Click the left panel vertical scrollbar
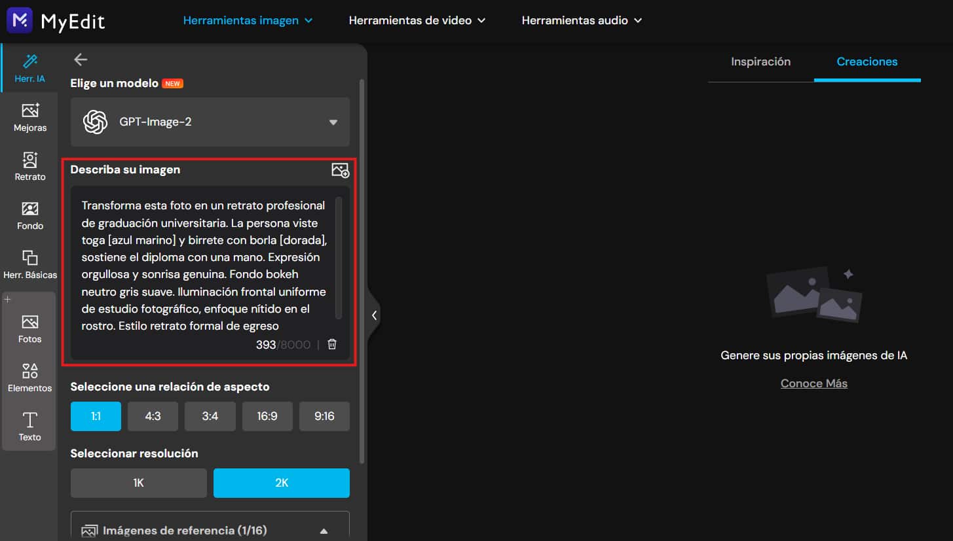953x541 pixels. [362, 271]
